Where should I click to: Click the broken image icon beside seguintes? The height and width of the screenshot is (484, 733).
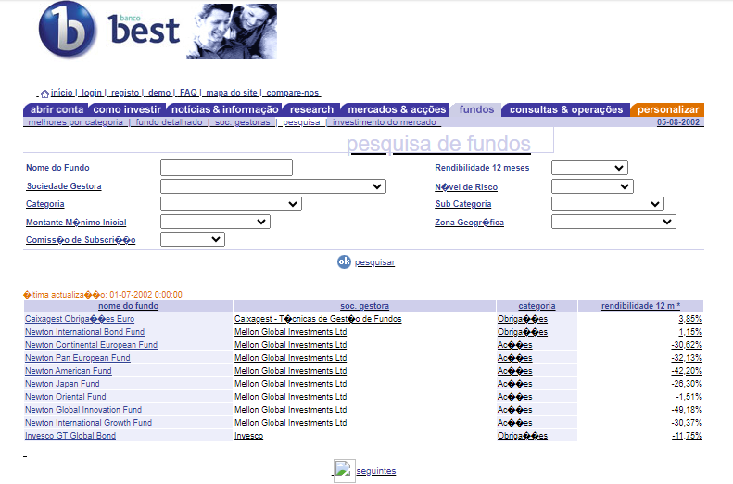pos(344,470)
